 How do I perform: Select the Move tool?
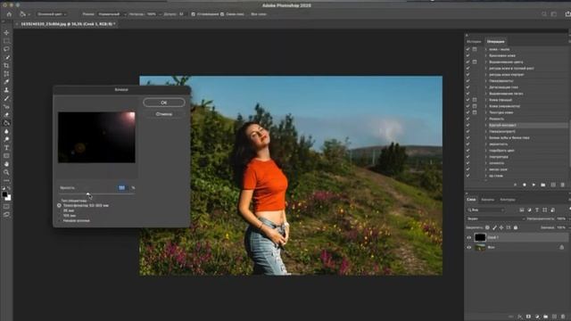pos(6,33)
